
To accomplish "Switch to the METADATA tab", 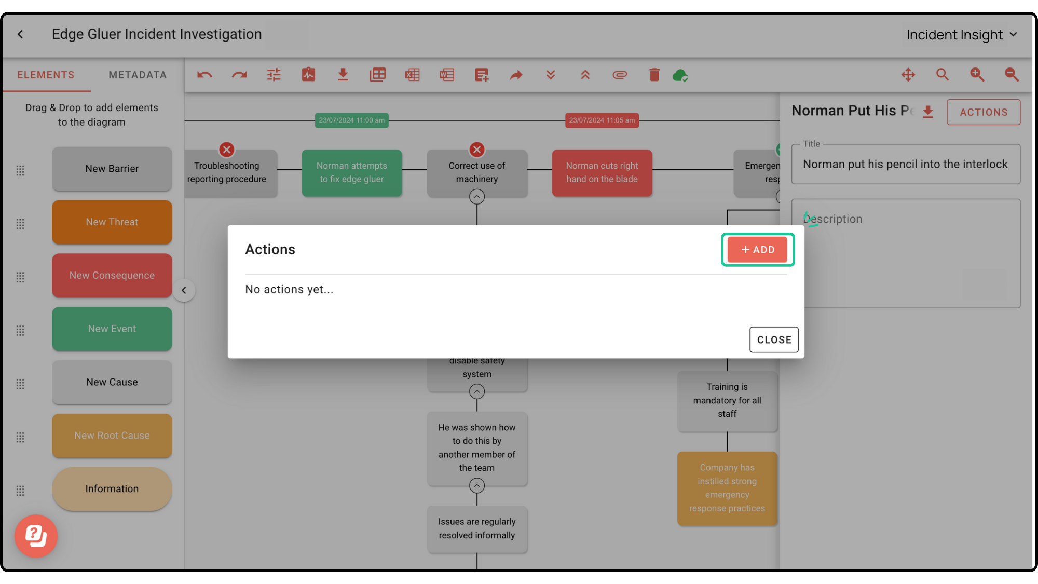I will (137, 74).
